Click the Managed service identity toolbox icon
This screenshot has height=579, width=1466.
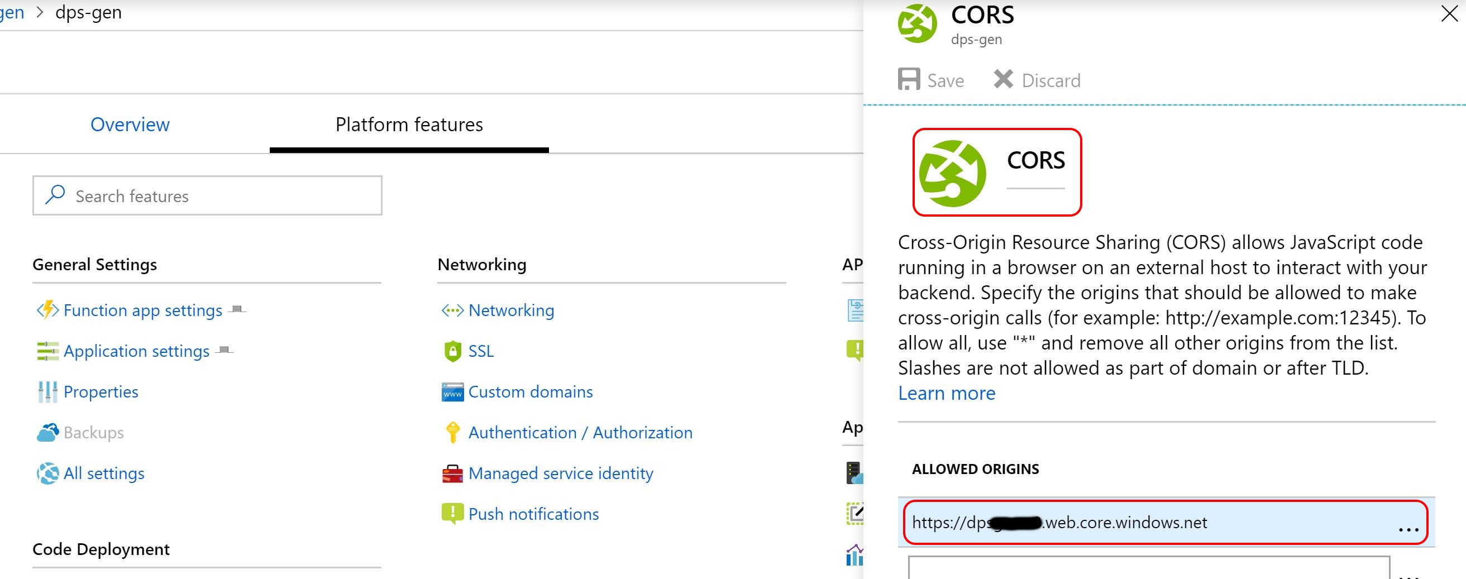[x=452, y=473]
